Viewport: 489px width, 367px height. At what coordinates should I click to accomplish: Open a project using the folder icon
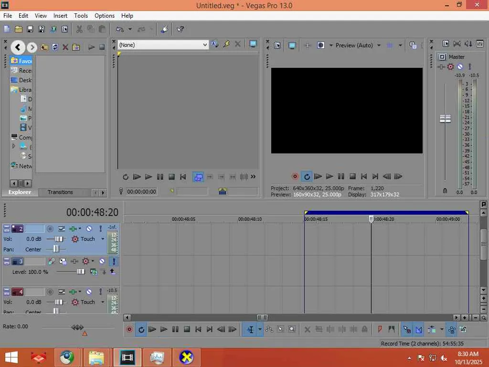[x=19, y=29]
